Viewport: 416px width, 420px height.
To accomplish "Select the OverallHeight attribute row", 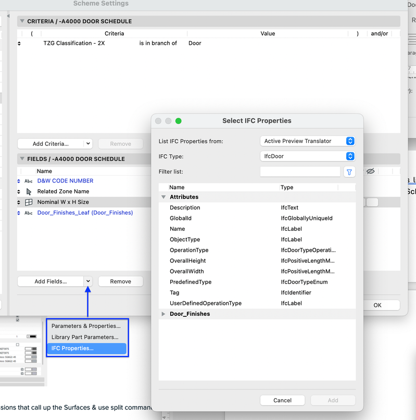I will click(257, 261).
